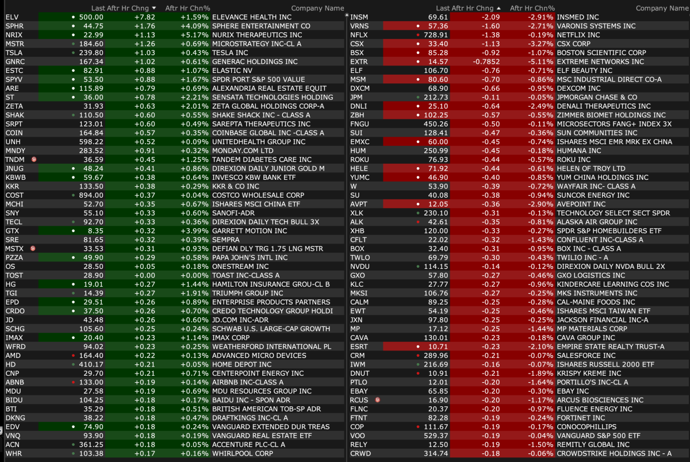The width and height of the screenshot is (690, 462).
Task: Click the red alert icon beside TNDM
Action: pos(33,159)
